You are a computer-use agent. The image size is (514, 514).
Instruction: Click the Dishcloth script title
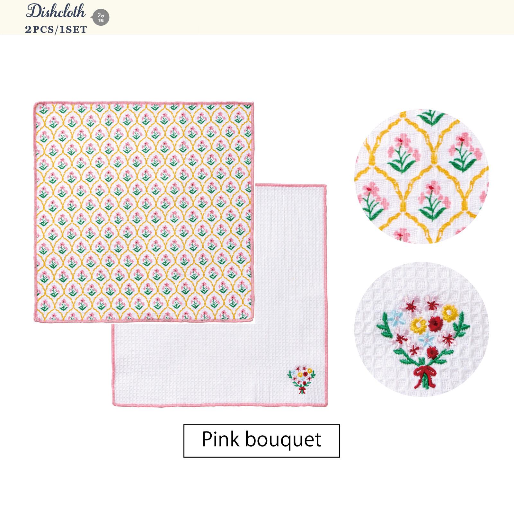point(56,12)
